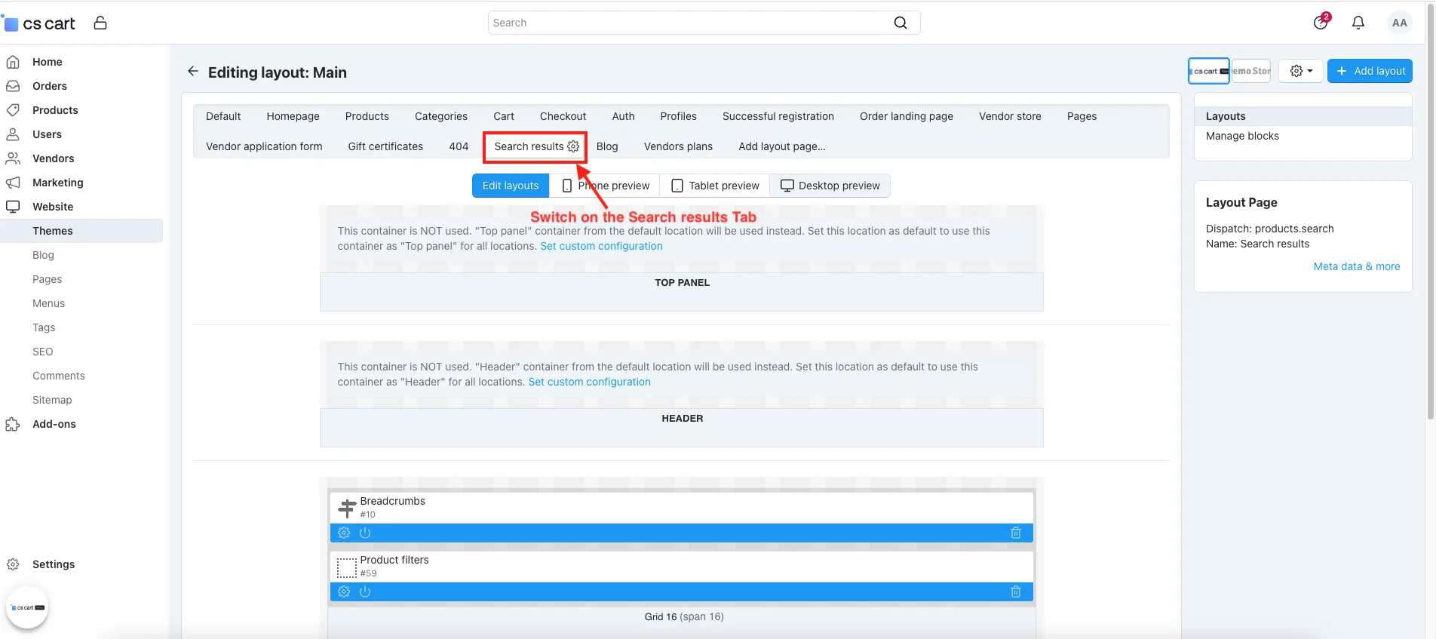Image resolution: width=1436 pixels, height=639 pixels.
Task: Switch to Phone preview
Action: pyautogui.click(x=605, y=186)
